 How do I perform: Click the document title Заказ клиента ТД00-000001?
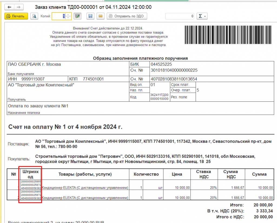pos(93,7)
